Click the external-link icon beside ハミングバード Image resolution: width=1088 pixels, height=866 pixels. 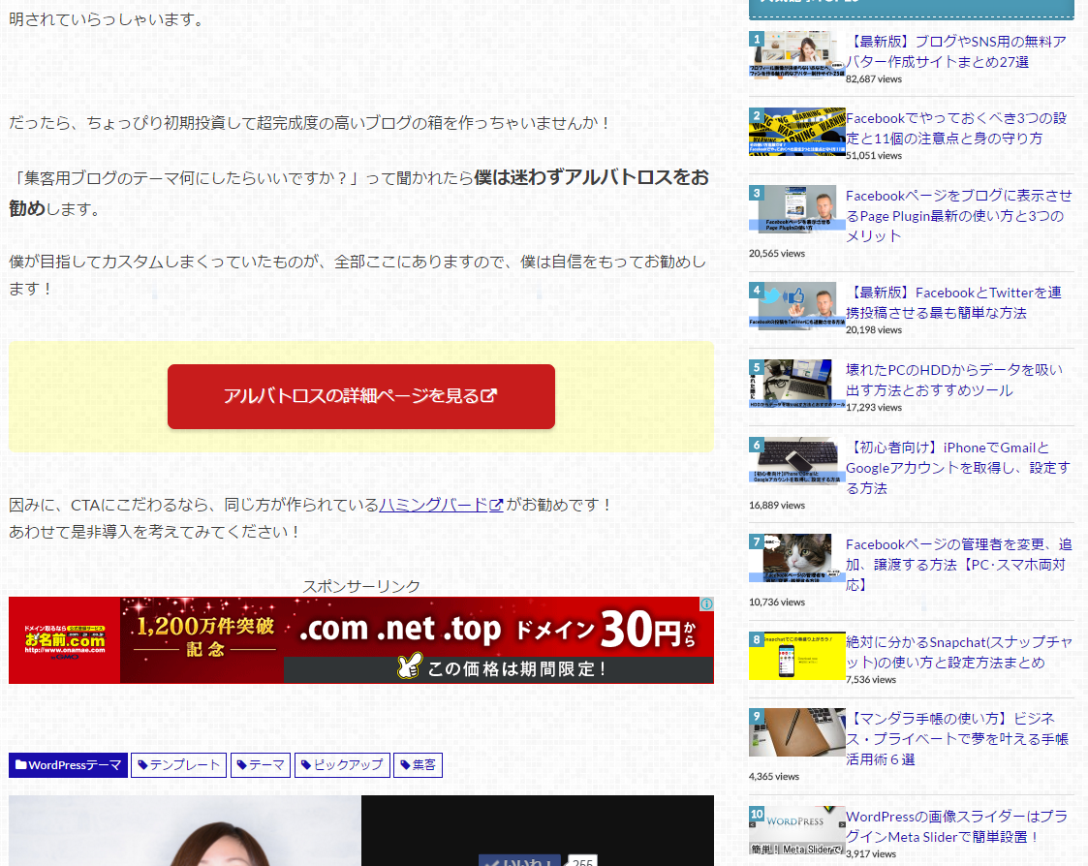pos(496,506)
